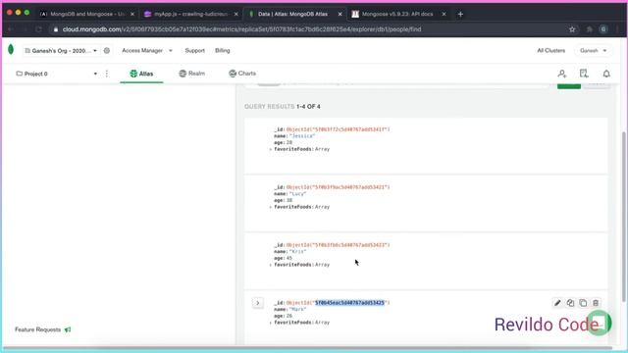Open the activity feed icon
The width and height of the screenshot is (628, 353).
tap(584, 74)
